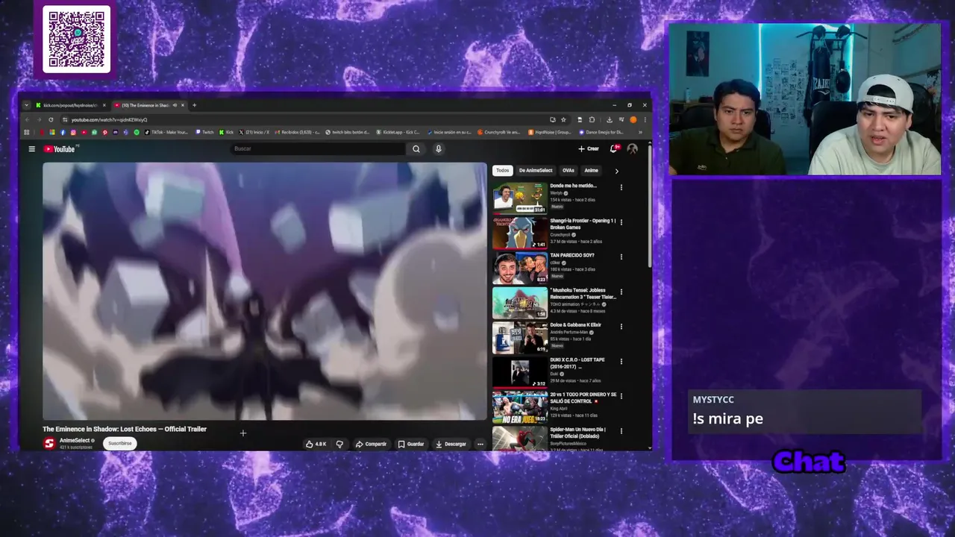Click the AnimeSelect channel name

pyautogui.click(x=75, y=441)
